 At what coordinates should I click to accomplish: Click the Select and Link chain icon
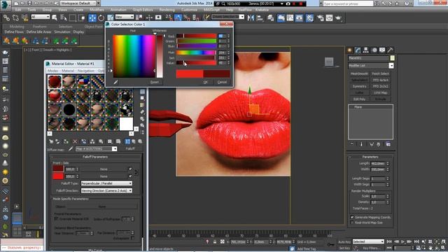pos(6,18)
